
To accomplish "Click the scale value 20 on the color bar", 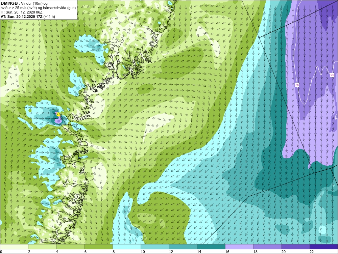I will 284,252.
